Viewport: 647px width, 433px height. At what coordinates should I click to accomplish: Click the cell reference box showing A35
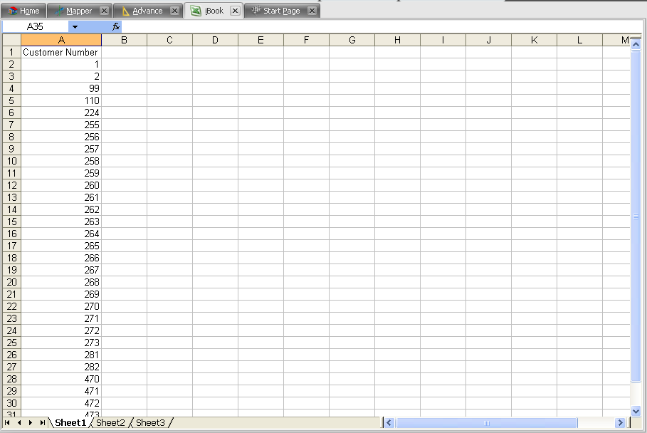click(x=36, y=26)
